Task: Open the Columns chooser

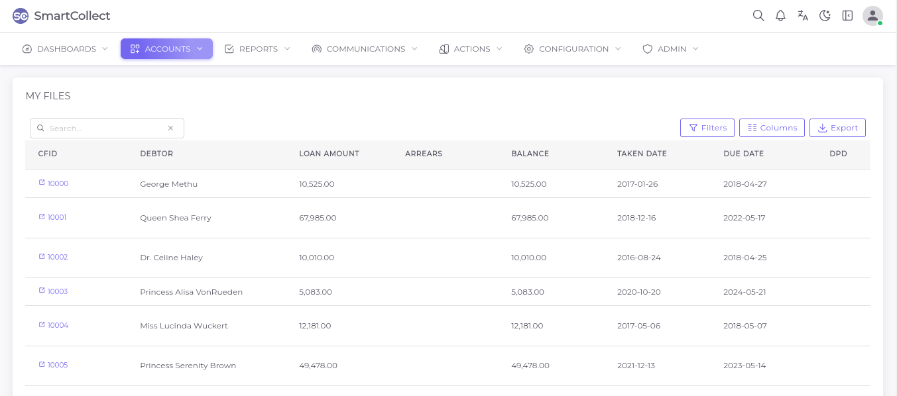Action: tap(772, 128)
